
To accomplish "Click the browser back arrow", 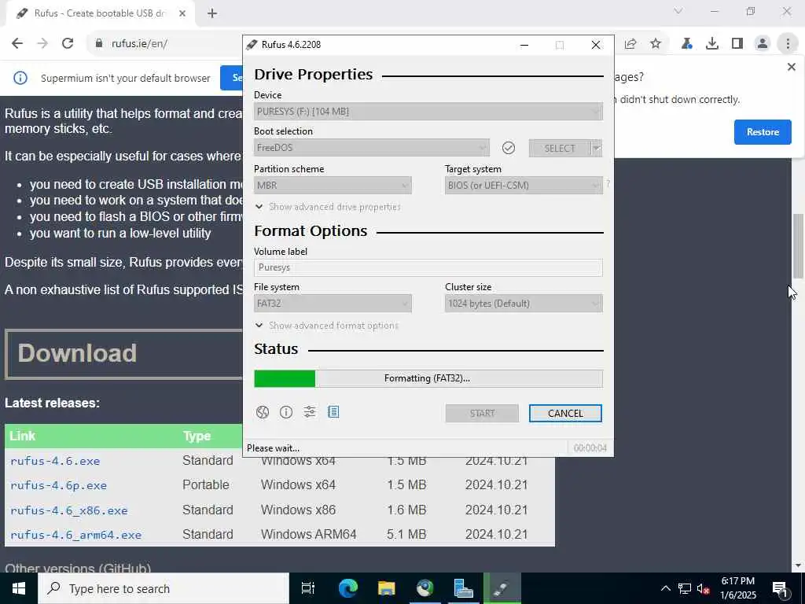I will 17,44.
